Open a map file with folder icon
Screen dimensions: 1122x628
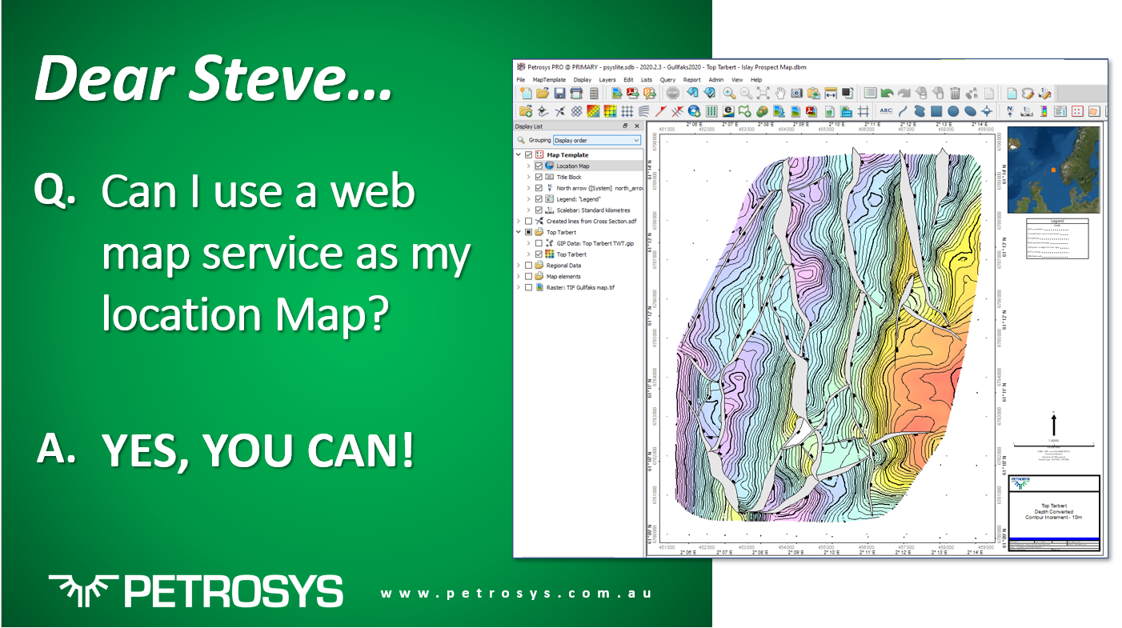pos(543,93)
